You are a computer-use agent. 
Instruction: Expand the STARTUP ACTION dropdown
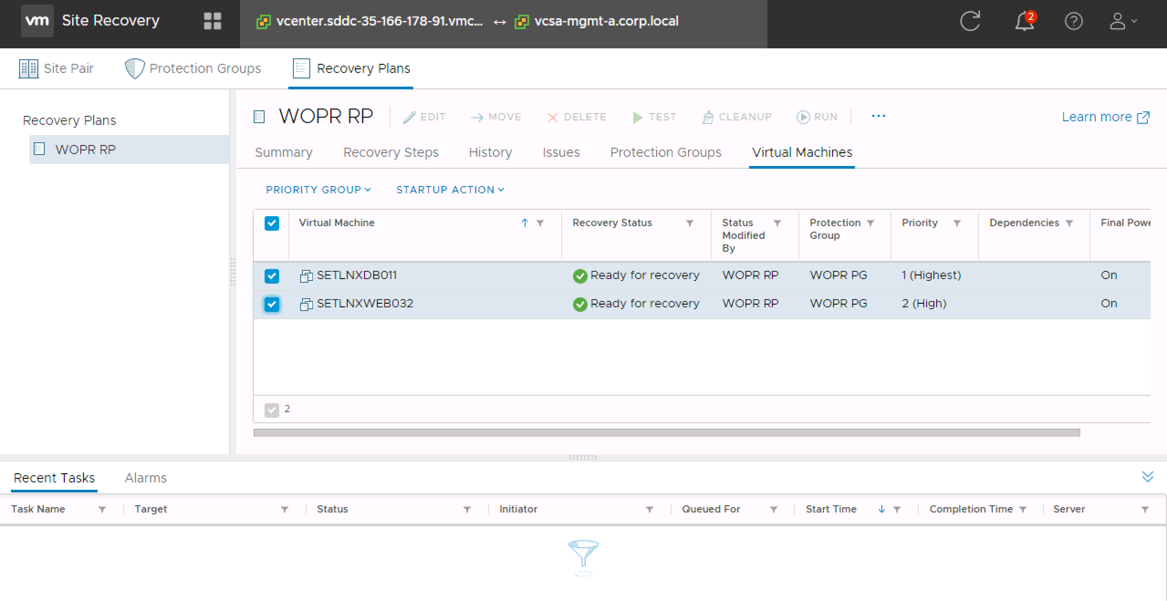(450, 190)
